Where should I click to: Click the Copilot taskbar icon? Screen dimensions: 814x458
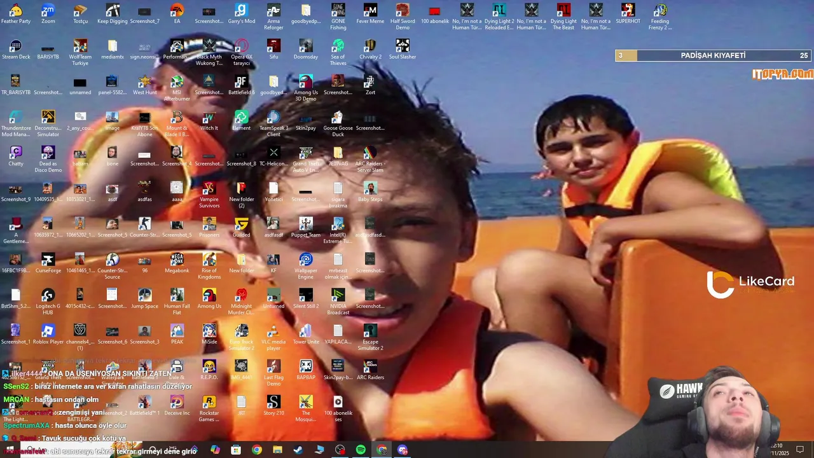tap(215, 450)
